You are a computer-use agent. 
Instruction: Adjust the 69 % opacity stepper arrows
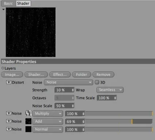83,121
